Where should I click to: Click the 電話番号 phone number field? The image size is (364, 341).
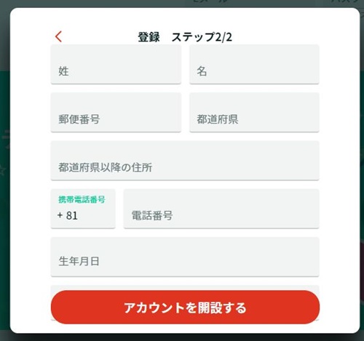(221, 209)
